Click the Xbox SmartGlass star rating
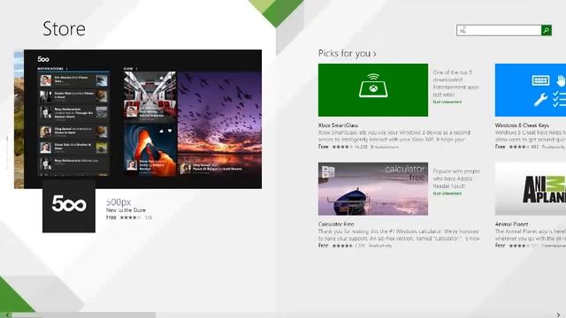 (342, 147)
